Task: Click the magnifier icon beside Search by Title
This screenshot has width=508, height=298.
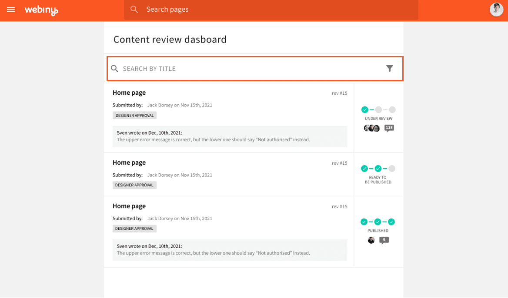Action: coord(114,68)
